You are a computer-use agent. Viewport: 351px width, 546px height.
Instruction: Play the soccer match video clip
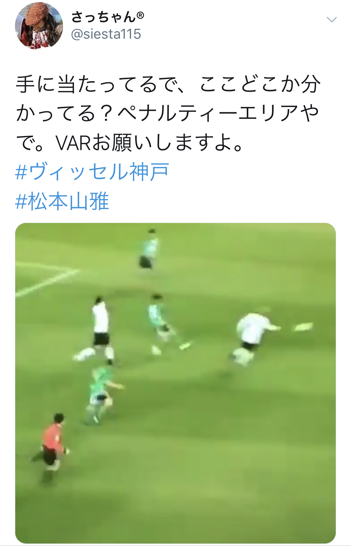coord(175,383)
